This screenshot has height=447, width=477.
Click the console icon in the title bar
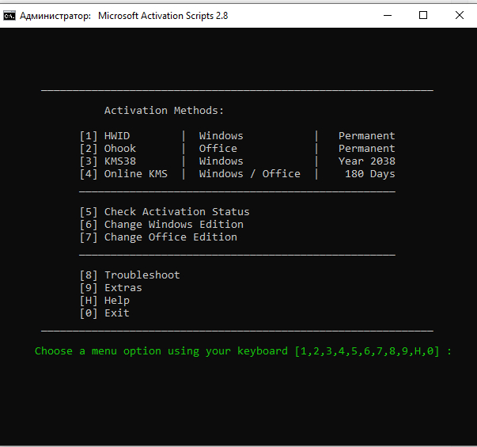pos(8,15)
